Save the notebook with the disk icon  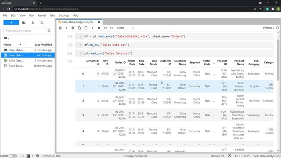click(x=60, y=28)
